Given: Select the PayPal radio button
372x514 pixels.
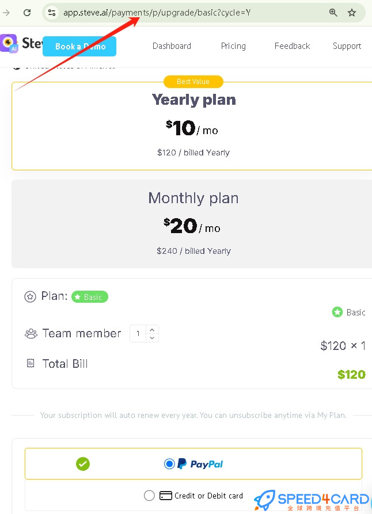Looking at the screenshot, I should (169, 464).
